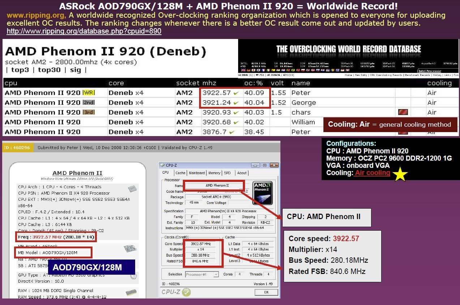Click the AMD Phenom II logo in CPU-Z

[x=263, y=193]
